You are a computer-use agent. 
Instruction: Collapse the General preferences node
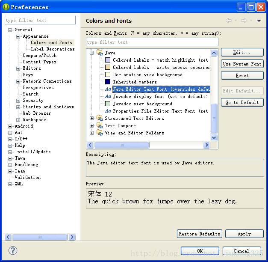[10, 30]
